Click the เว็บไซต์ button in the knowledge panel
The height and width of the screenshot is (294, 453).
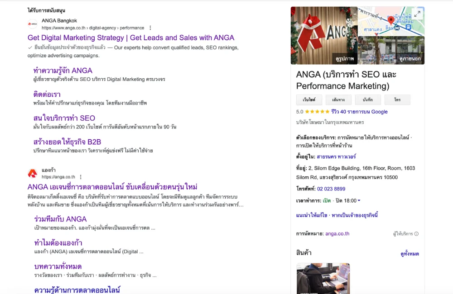[309, 100]
